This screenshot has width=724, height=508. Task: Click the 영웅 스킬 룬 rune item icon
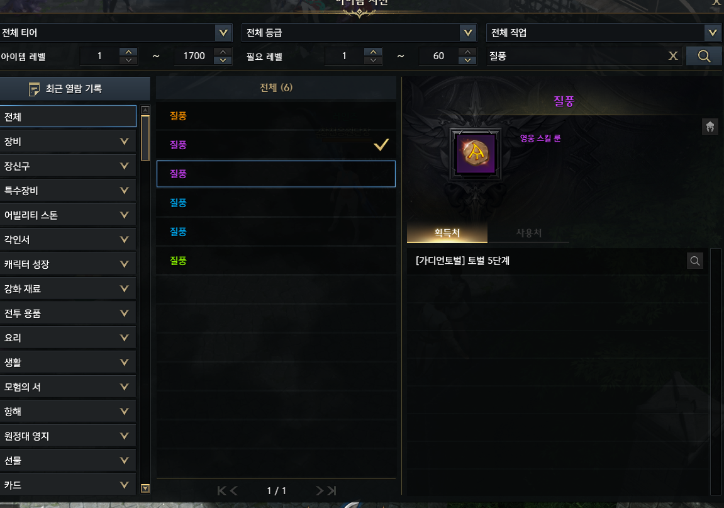[476, 154]
